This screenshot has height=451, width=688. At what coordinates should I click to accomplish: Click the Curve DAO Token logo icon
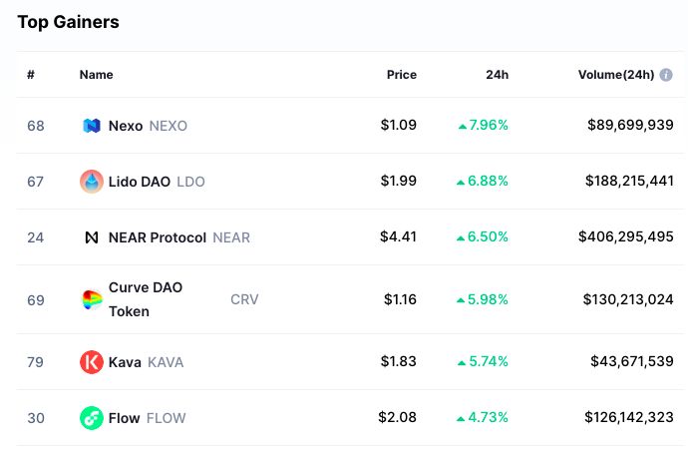[92, 299]
